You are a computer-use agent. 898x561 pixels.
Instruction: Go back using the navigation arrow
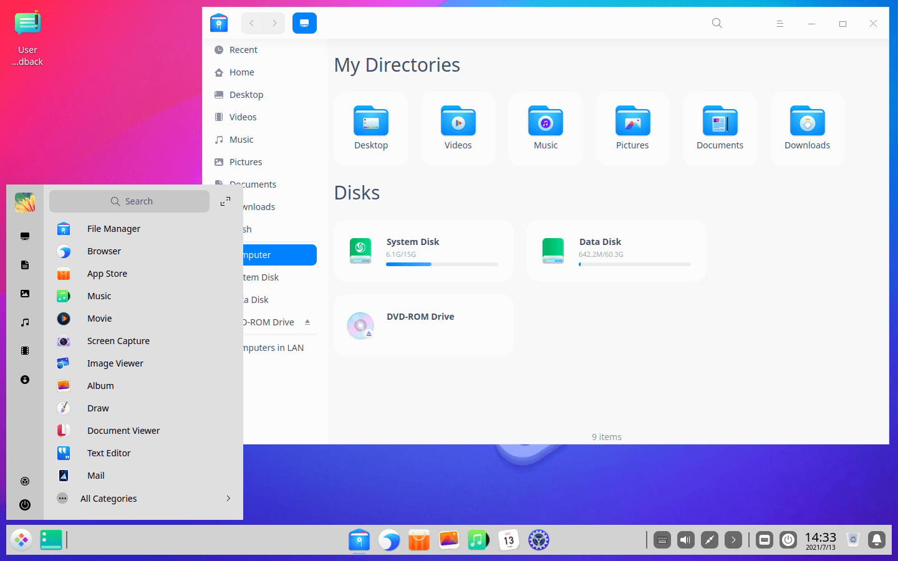click(251, 22)
